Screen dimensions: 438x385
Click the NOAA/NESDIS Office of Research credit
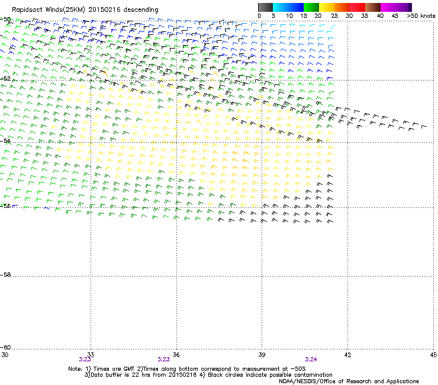[x=349, y=381]
